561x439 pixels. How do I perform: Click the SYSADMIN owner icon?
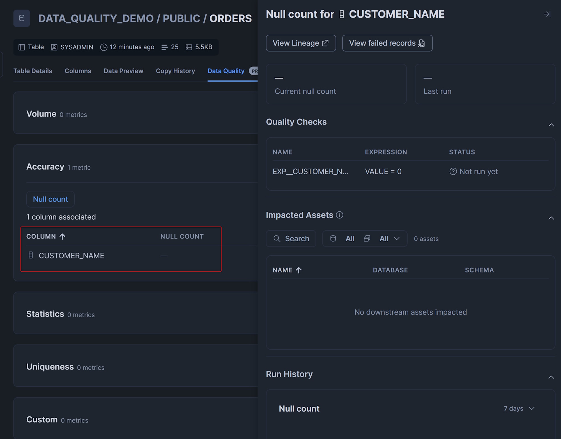54,47
